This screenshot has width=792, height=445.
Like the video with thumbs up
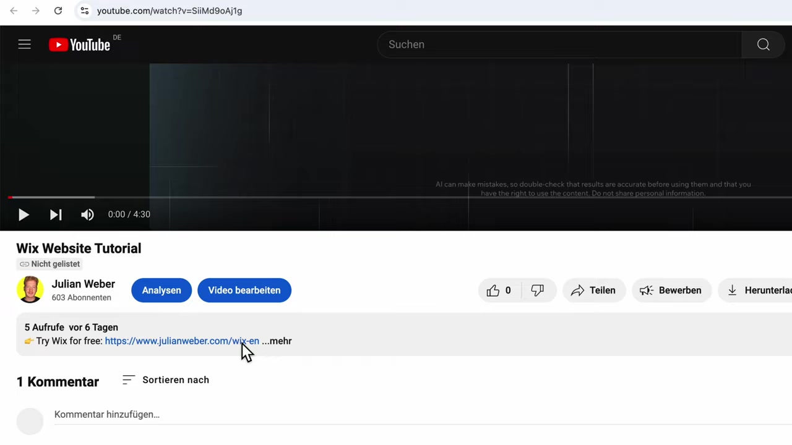point(499,290)
